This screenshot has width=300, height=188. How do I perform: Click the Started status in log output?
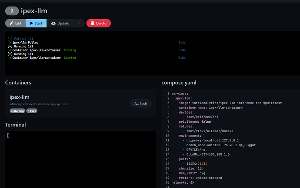click(x=70, y=57)
